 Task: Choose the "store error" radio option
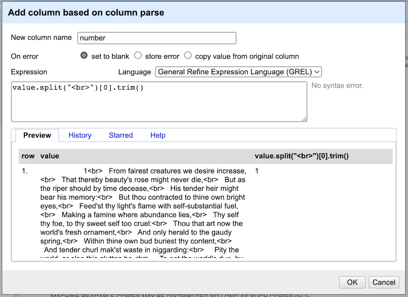(x=138, y=56)
